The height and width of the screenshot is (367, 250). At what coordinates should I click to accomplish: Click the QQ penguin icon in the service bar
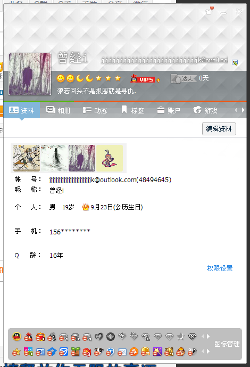click(16, 337)
